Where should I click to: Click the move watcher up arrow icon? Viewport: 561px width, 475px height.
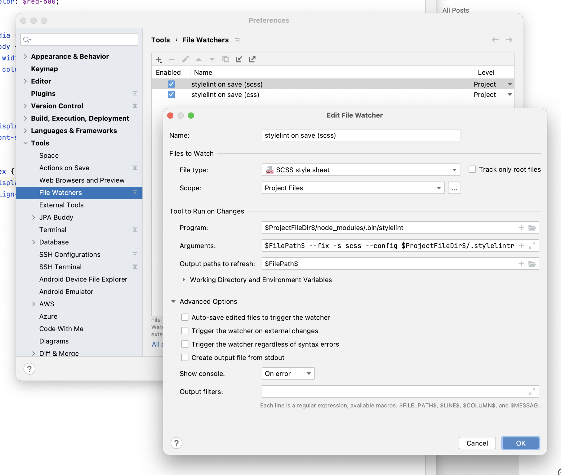tap(198, 59)
